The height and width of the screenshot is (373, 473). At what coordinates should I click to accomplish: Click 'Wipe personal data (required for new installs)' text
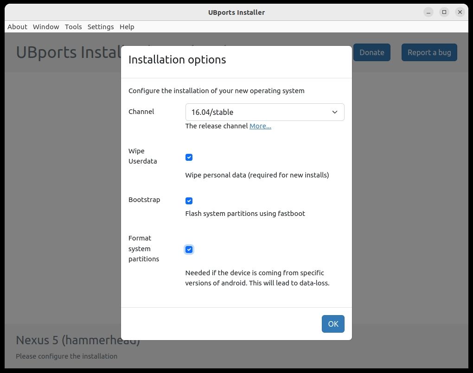pos(257,175)
